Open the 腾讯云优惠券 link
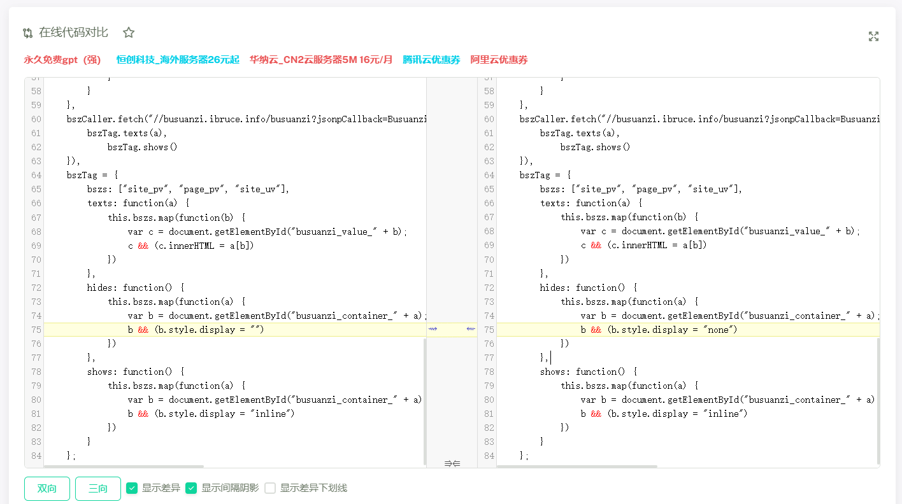902x504 pixels. click(x=431, y=60)
